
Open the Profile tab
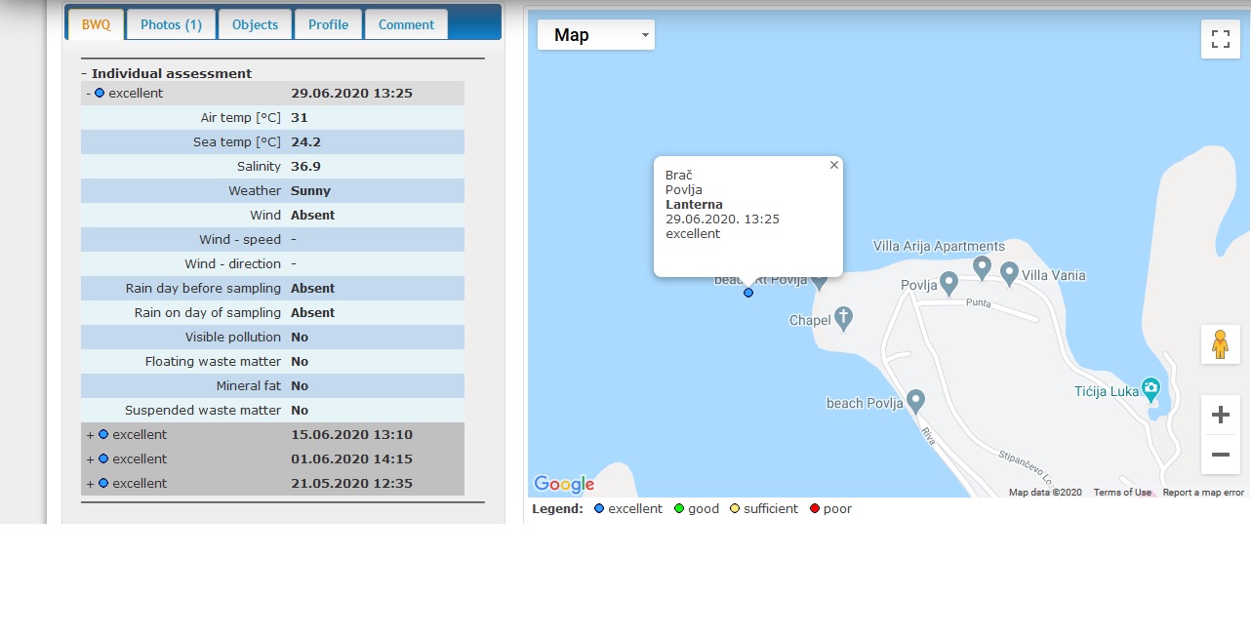coord(328,24)
